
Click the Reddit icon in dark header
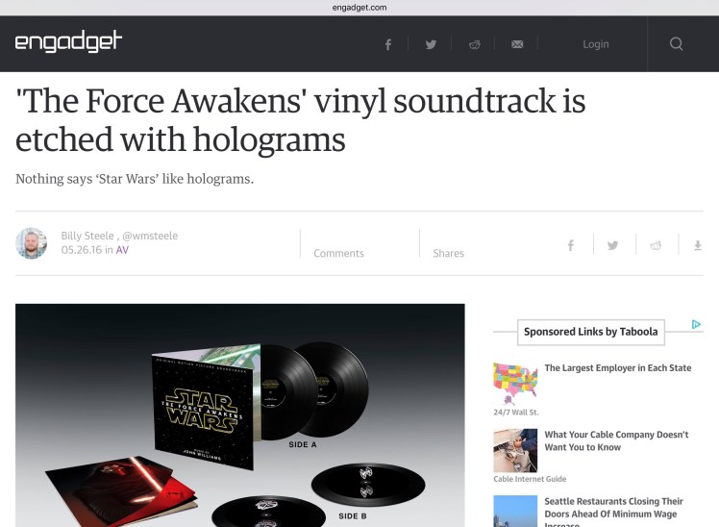tap(475, 44)
